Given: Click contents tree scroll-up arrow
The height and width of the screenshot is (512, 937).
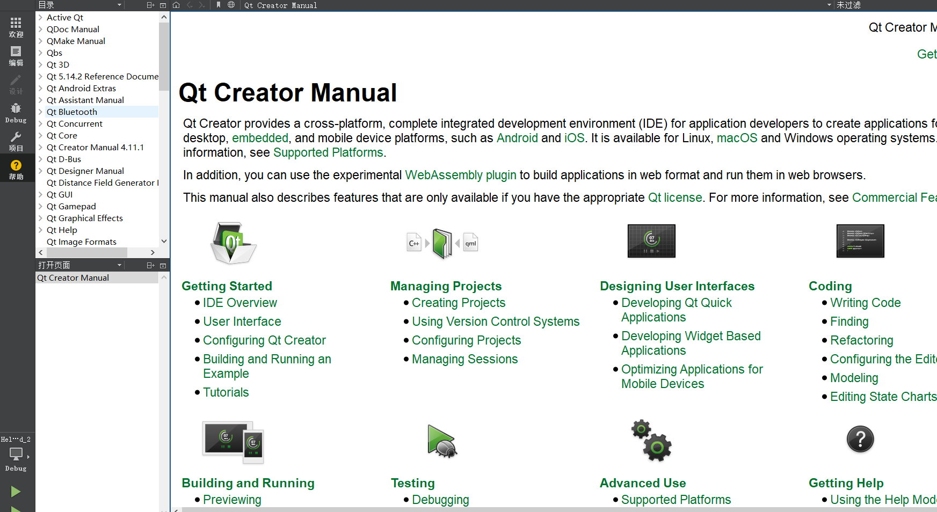Looking at the screenshot, I should [164, 17].
